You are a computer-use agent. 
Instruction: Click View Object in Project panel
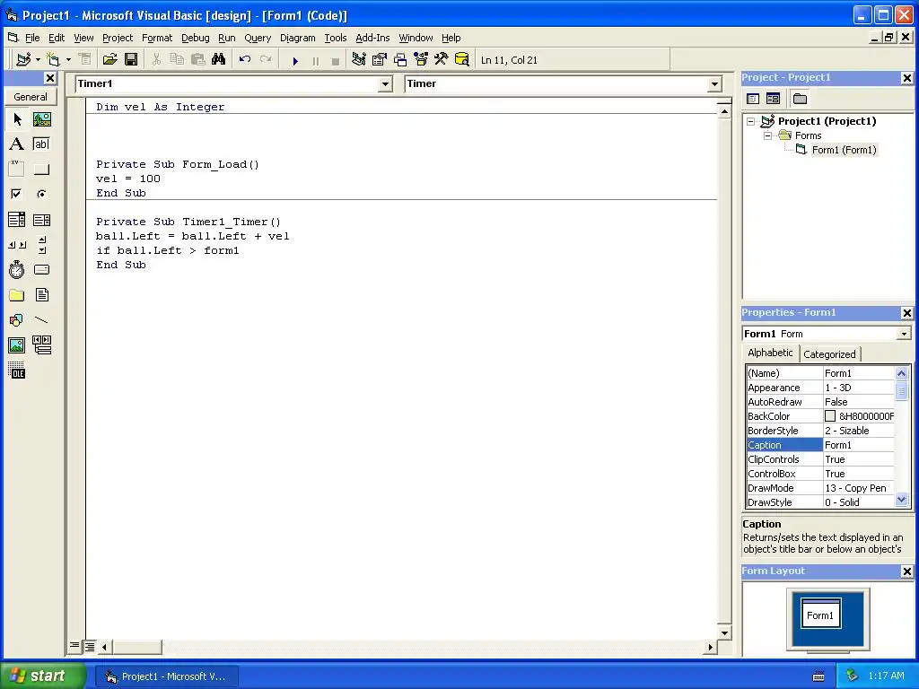(x=773, y=99)
